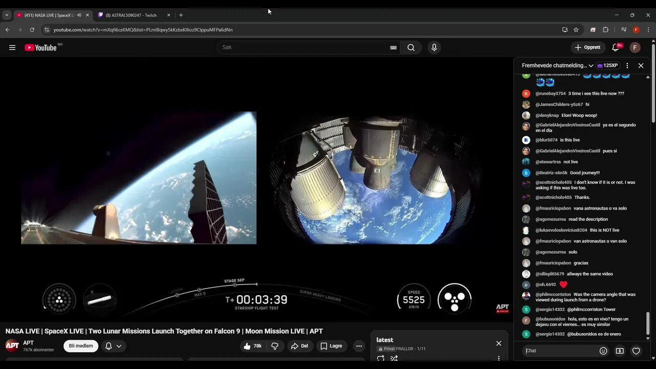
Task: Close the latest playlist panel
Action: click(x=499, y=343)
